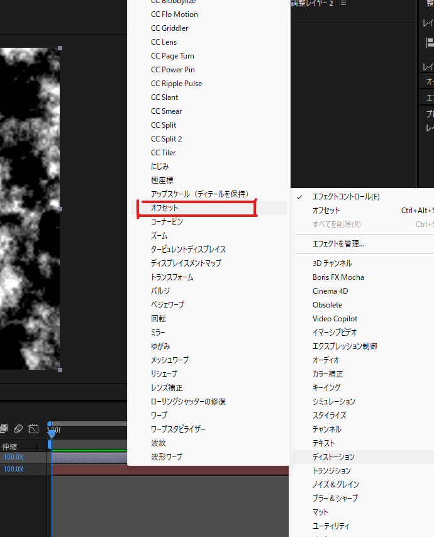Open the 調整レイヤー 2 panel menu icon
This screenshot has height=537, width=434.
[343, 3]
